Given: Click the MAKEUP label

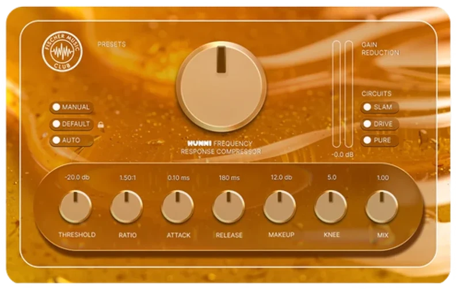Looking at the screenshot, I should (x=281, y=235).
